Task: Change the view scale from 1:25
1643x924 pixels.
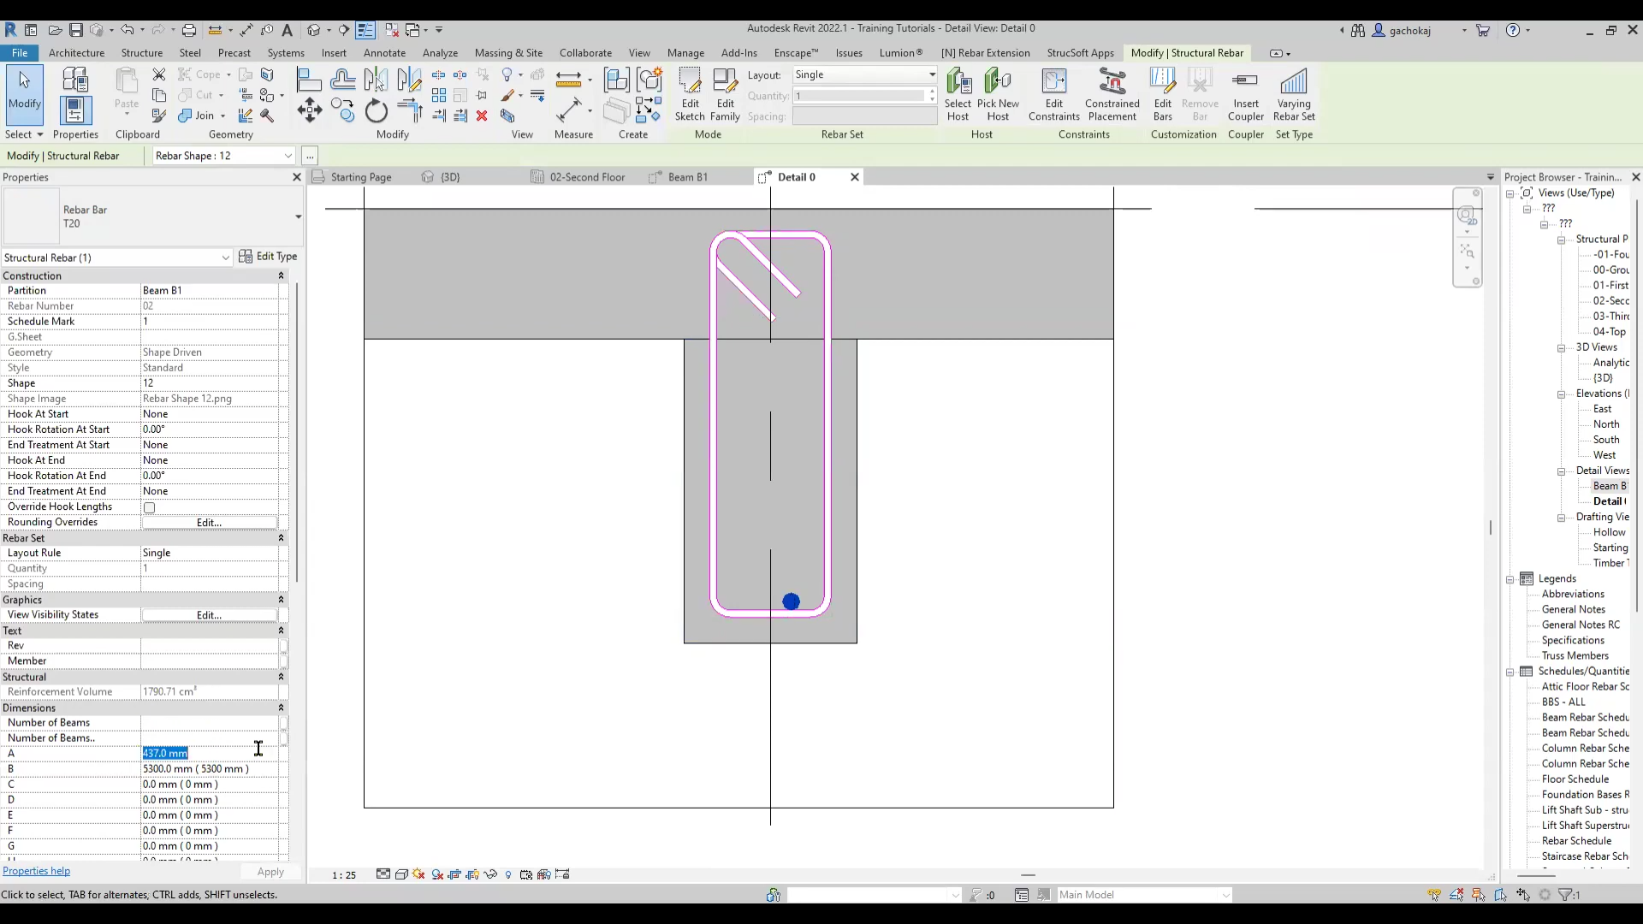Action: click(x=343, y=874)
